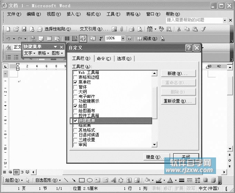Click the 关闭 button in dialog
Viewport: 235px width, 193px height.
tap(186, 157)
